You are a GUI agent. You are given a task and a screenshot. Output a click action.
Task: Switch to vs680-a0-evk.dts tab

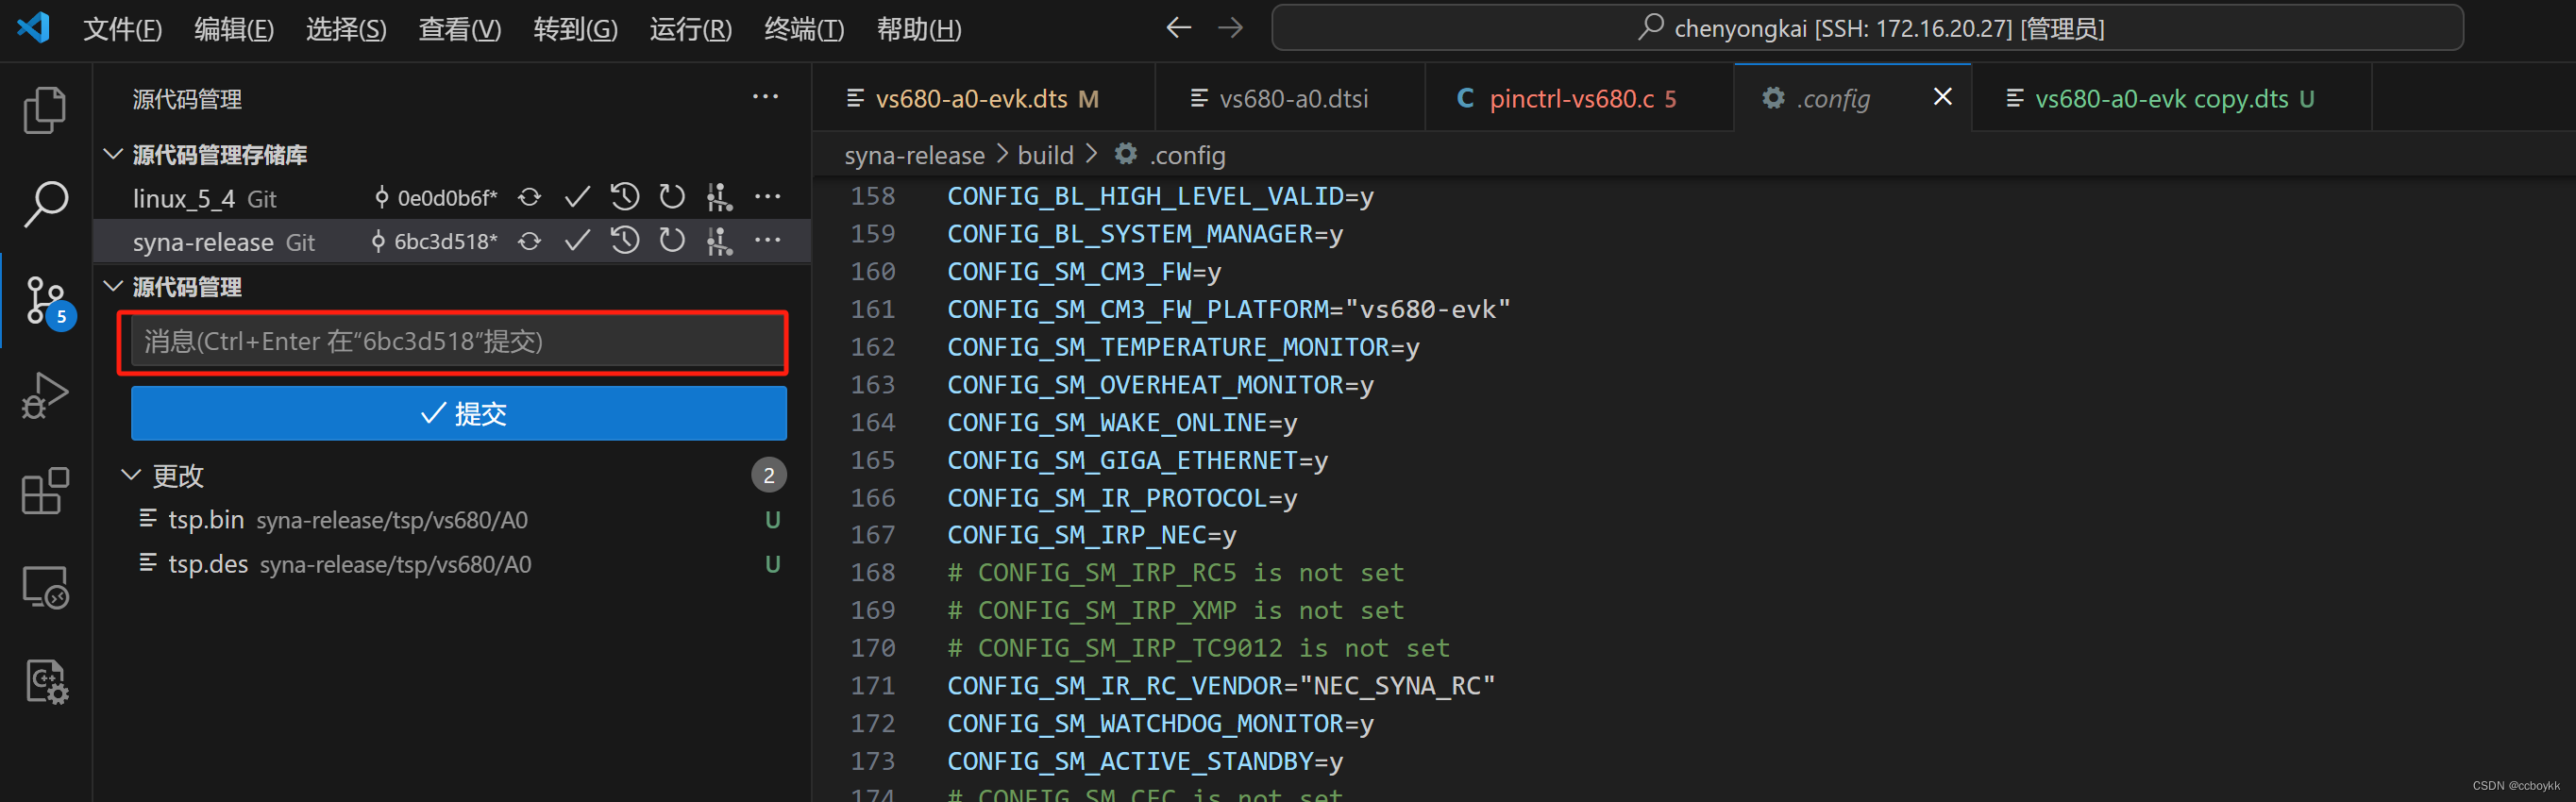(983, 98)
